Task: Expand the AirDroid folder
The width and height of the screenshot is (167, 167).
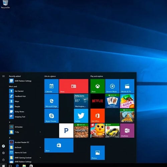Action: (x=40, y=147)
